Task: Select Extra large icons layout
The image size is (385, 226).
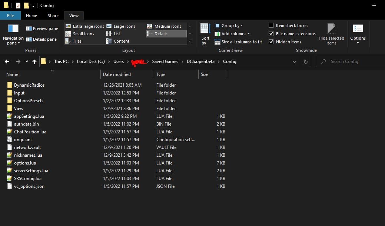Action: [85, 26]
